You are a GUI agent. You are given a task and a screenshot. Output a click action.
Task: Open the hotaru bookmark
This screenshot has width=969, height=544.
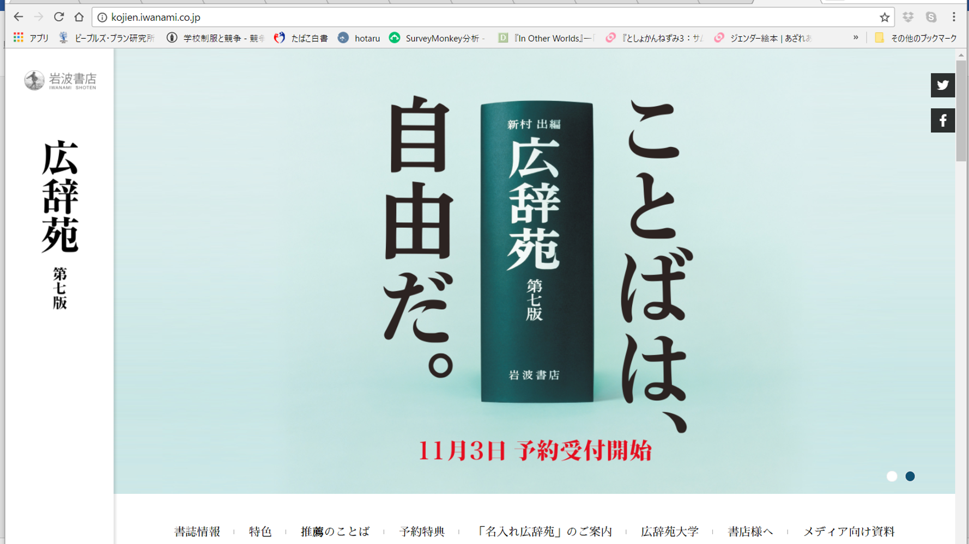(x=359, y=38)
